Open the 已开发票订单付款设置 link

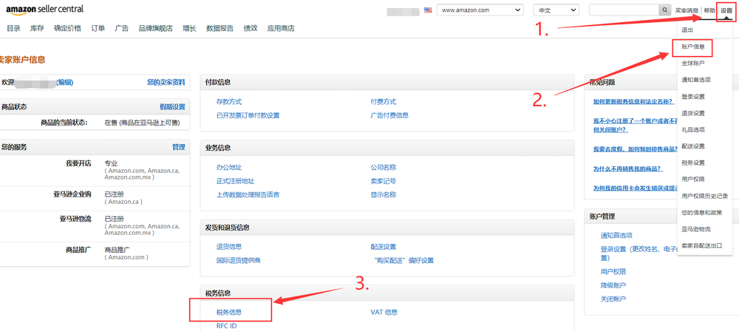point(248,115)
